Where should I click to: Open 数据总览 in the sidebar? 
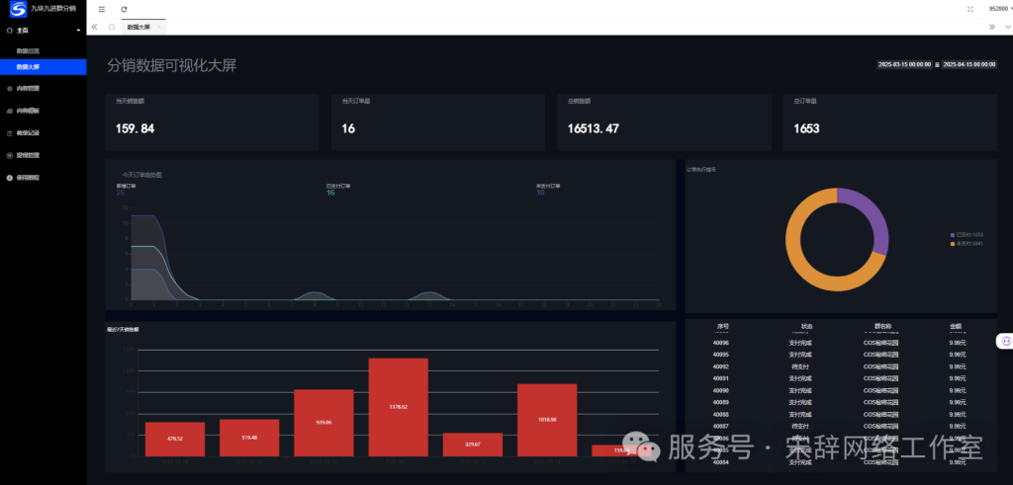point(29,50)
